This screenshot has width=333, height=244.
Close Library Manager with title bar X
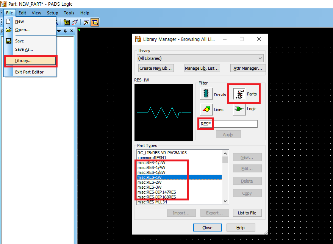point(259,39)
